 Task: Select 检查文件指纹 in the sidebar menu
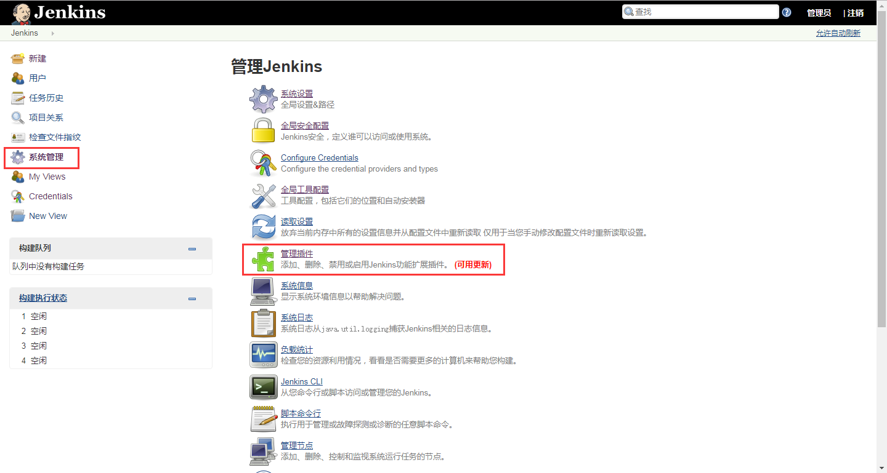pyautogui.click(x=55, y=137)
